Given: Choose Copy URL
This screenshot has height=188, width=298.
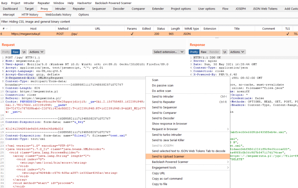Looking at the screenshot, I should pos(188,173).
